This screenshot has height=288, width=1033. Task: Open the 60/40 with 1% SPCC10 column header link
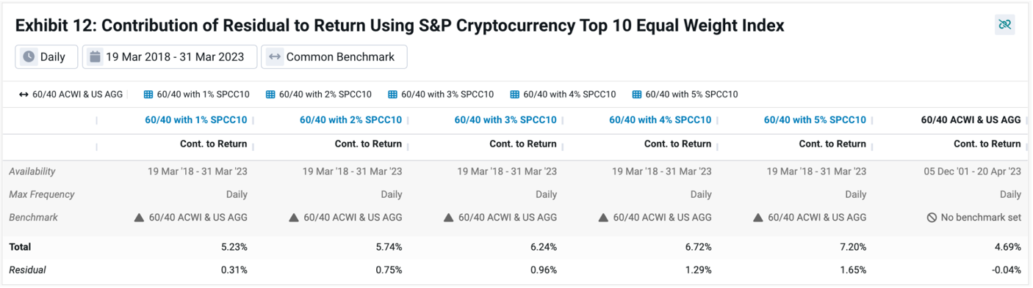click(x=196, y=119)
